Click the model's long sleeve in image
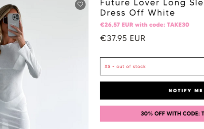This screenshot has width=204, height=129. pyautogui.click(x=33, y=60)
